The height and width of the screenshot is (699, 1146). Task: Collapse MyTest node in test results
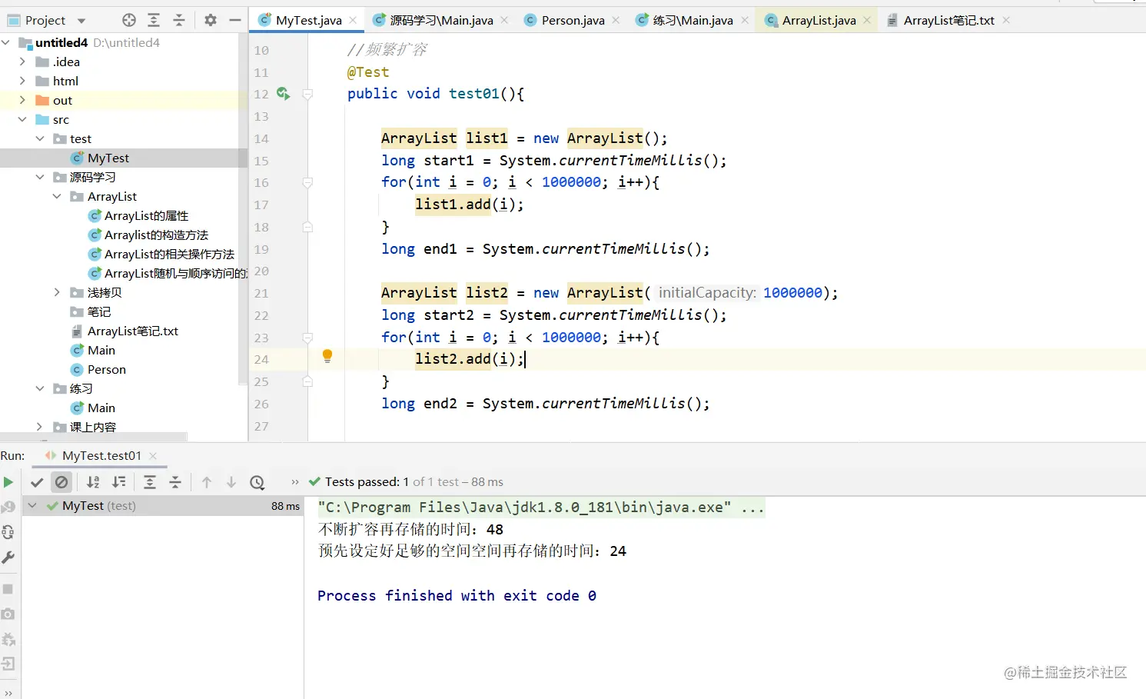[x=32, y=506]
